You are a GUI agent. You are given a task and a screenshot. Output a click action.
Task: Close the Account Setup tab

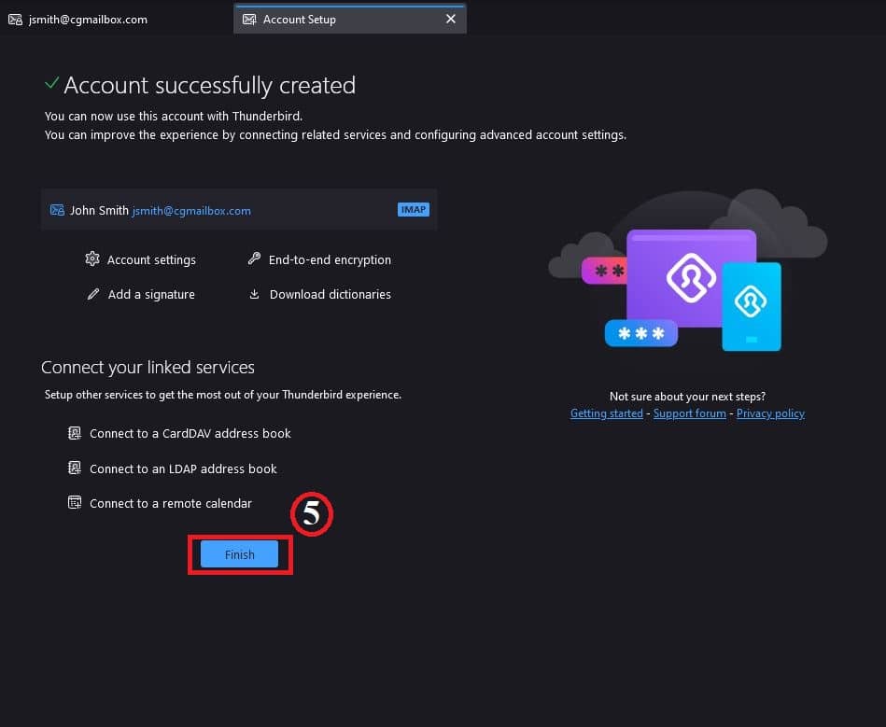coord(451,19)
